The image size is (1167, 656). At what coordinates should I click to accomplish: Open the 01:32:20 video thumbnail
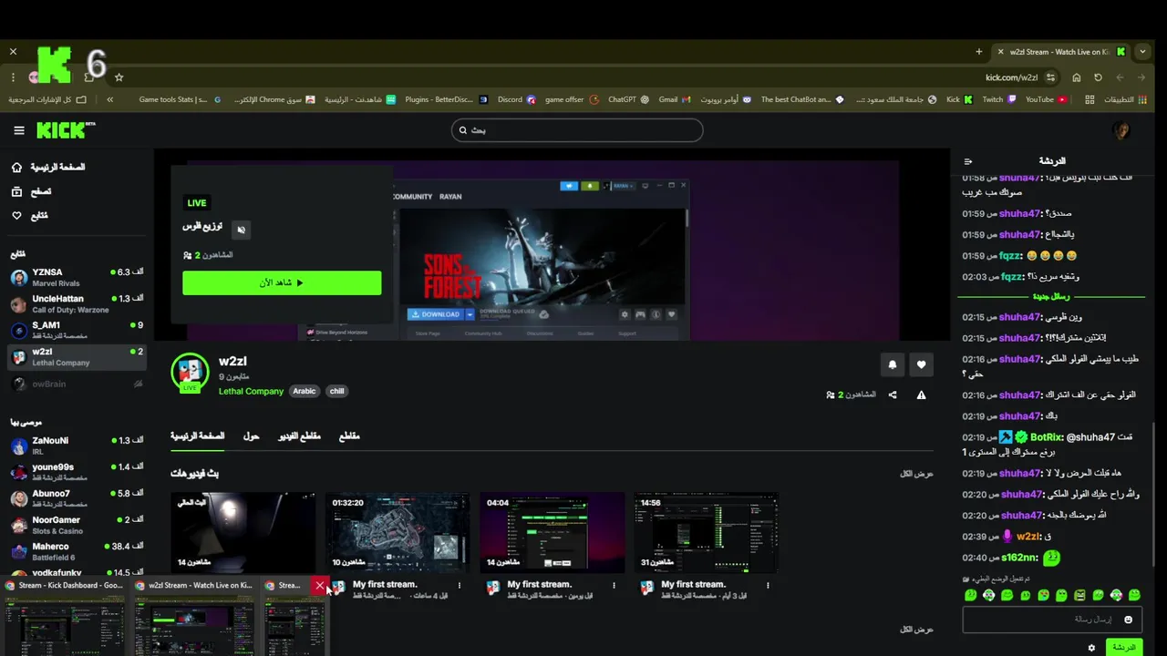[398, 532]
